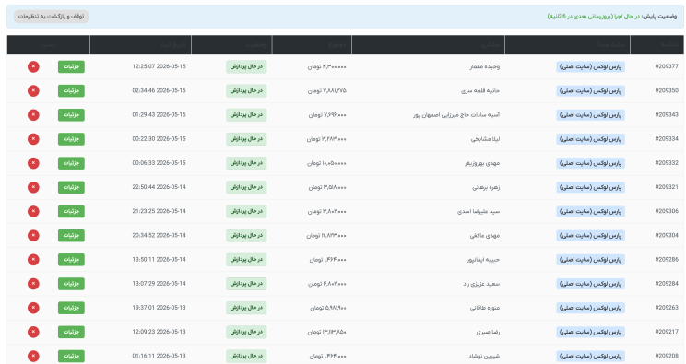The height and width of the screenshot is (364, 686).
Task: Click the وضعیت column header
Action: click(x=231, y=44)
